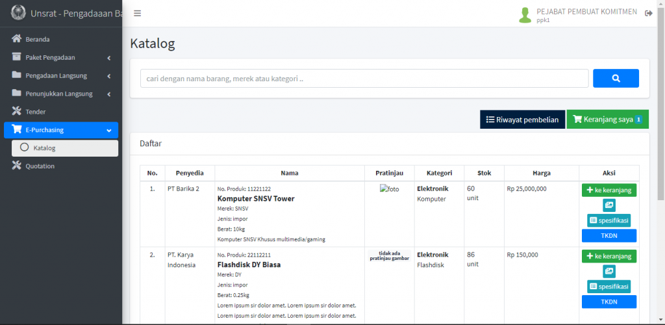This screenshot has height=325, width=665.
Task: Click the catalog search input field
Action: point(364,79)
